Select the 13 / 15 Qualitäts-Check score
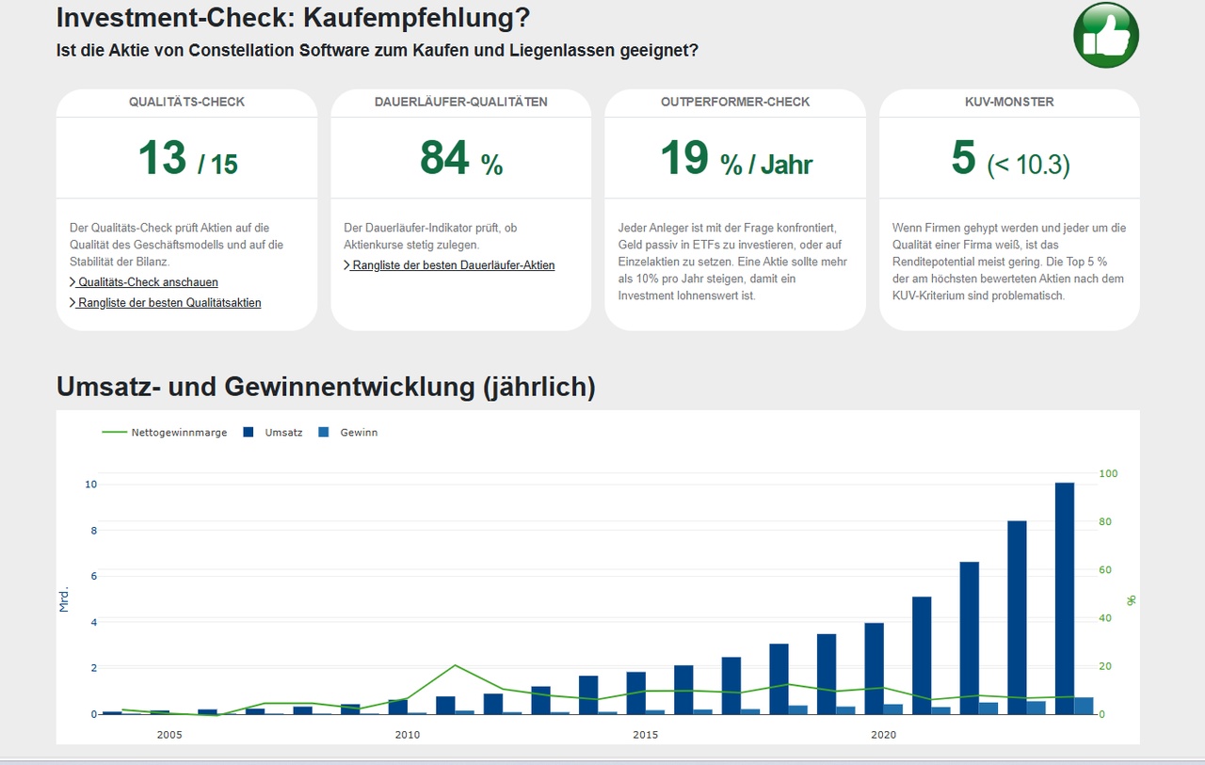Image resolution: width=1205 pixels, height=765 pixels. 187,157
